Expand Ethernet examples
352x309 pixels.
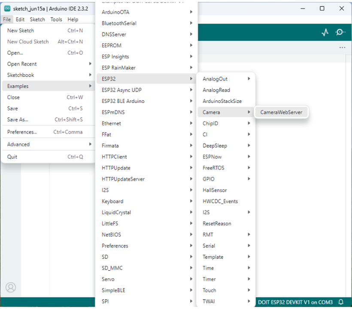click(146, 124)
